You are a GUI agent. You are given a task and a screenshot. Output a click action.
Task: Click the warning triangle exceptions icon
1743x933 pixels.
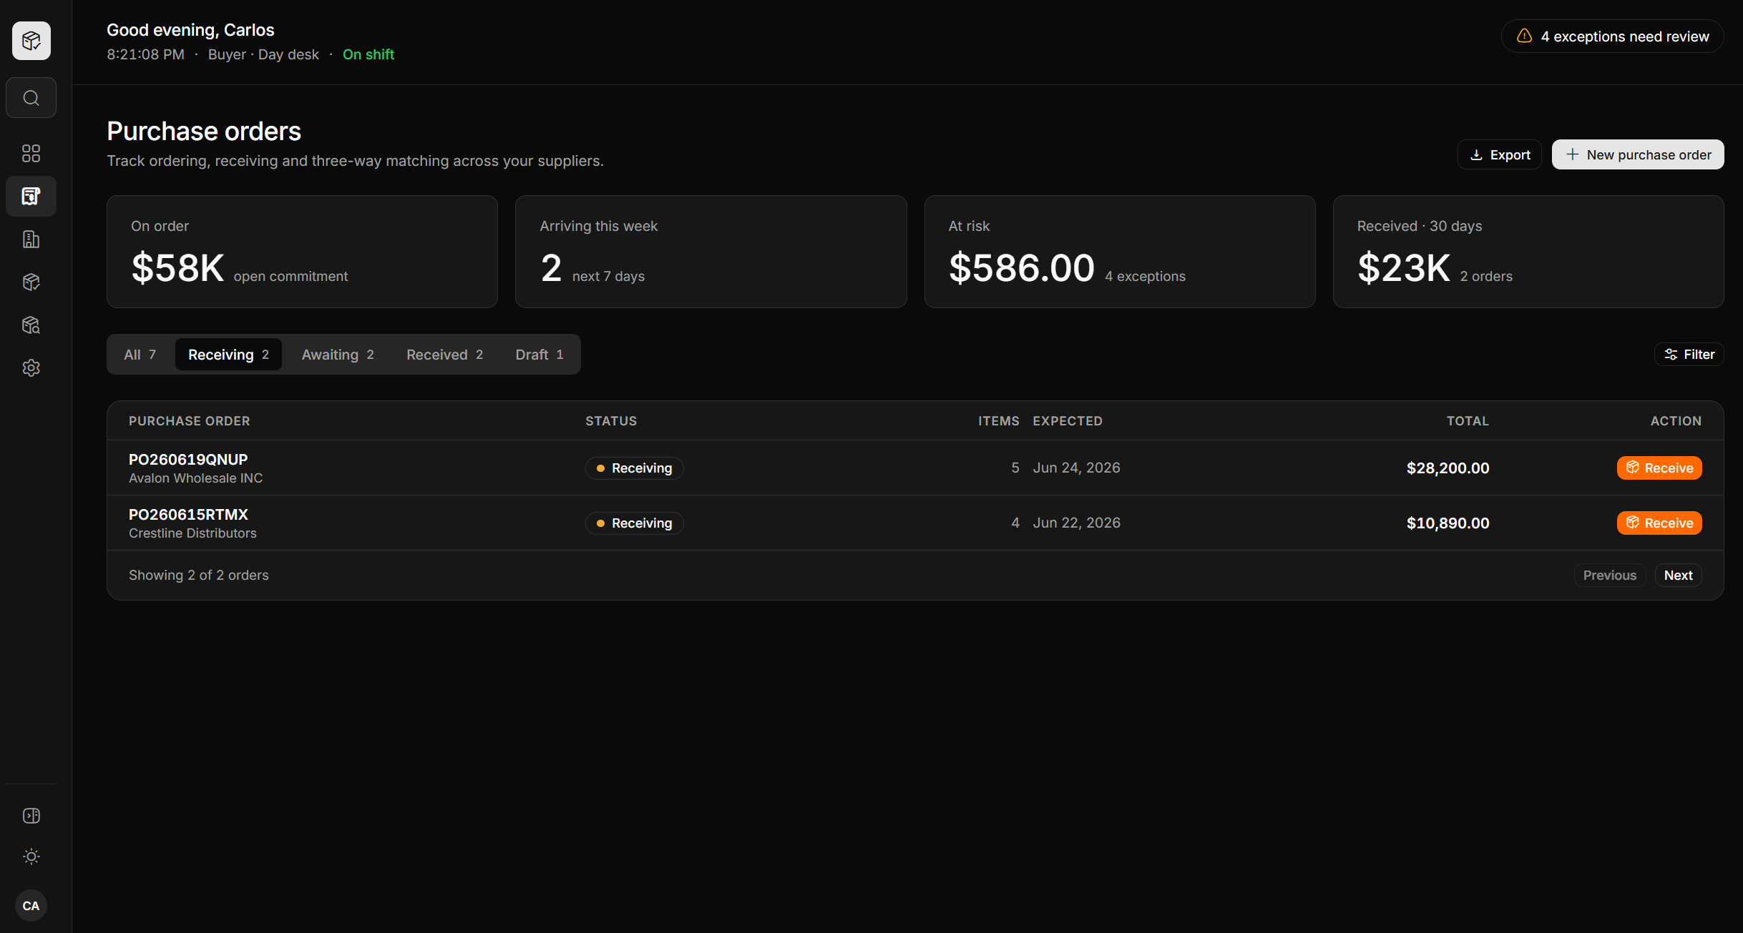pos(1524,36)
